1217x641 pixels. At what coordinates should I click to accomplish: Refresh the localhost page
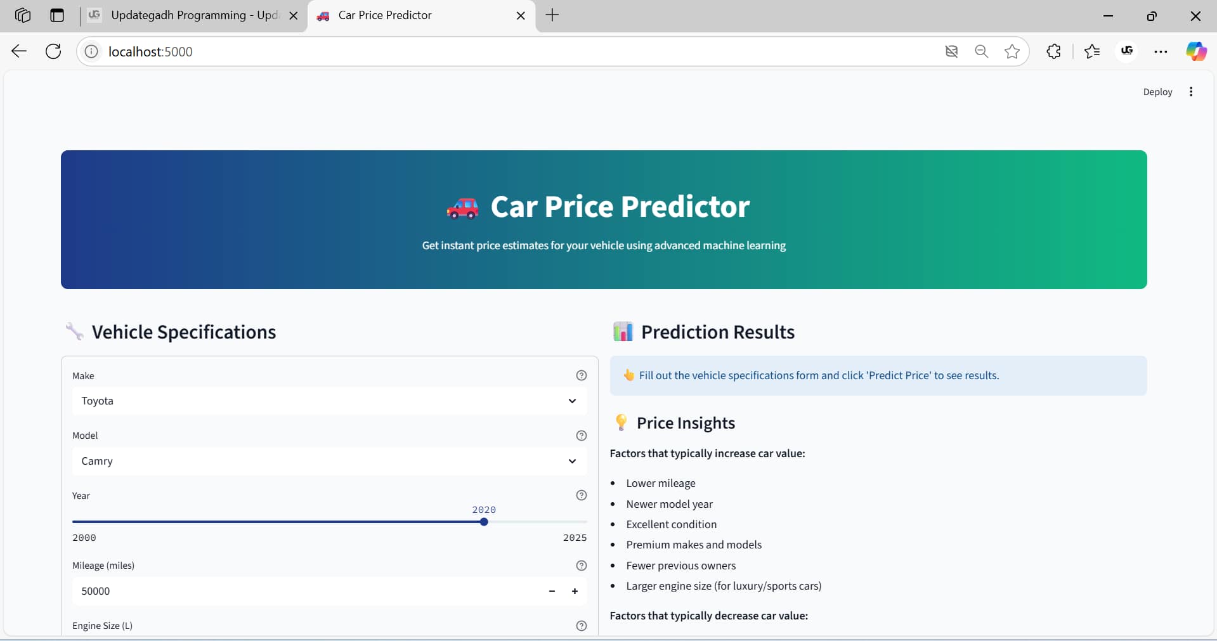pyautogui.click(x=53, y=51)
